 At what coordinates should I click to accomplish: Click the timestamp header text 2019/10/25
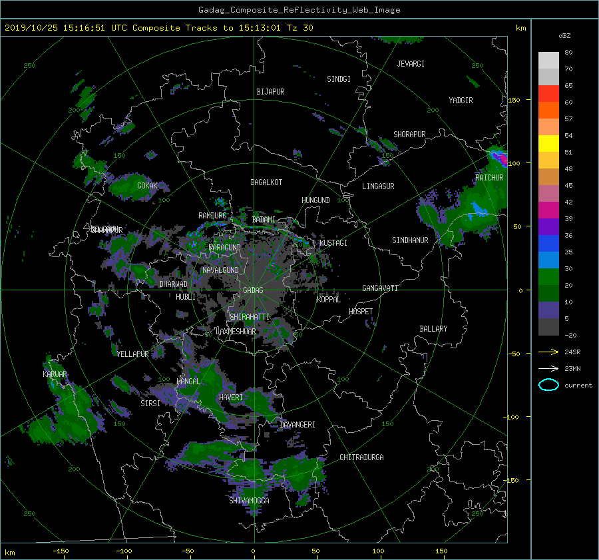coord(31,28)
